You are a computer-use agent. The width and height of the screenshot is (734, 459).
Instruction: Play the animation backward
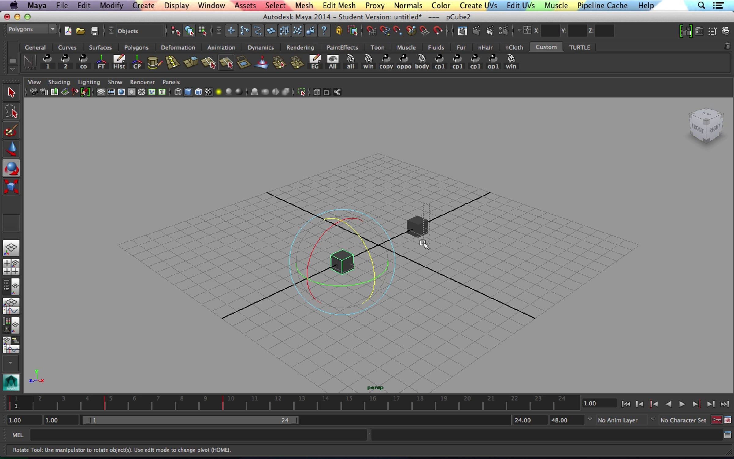click(668, 404)
